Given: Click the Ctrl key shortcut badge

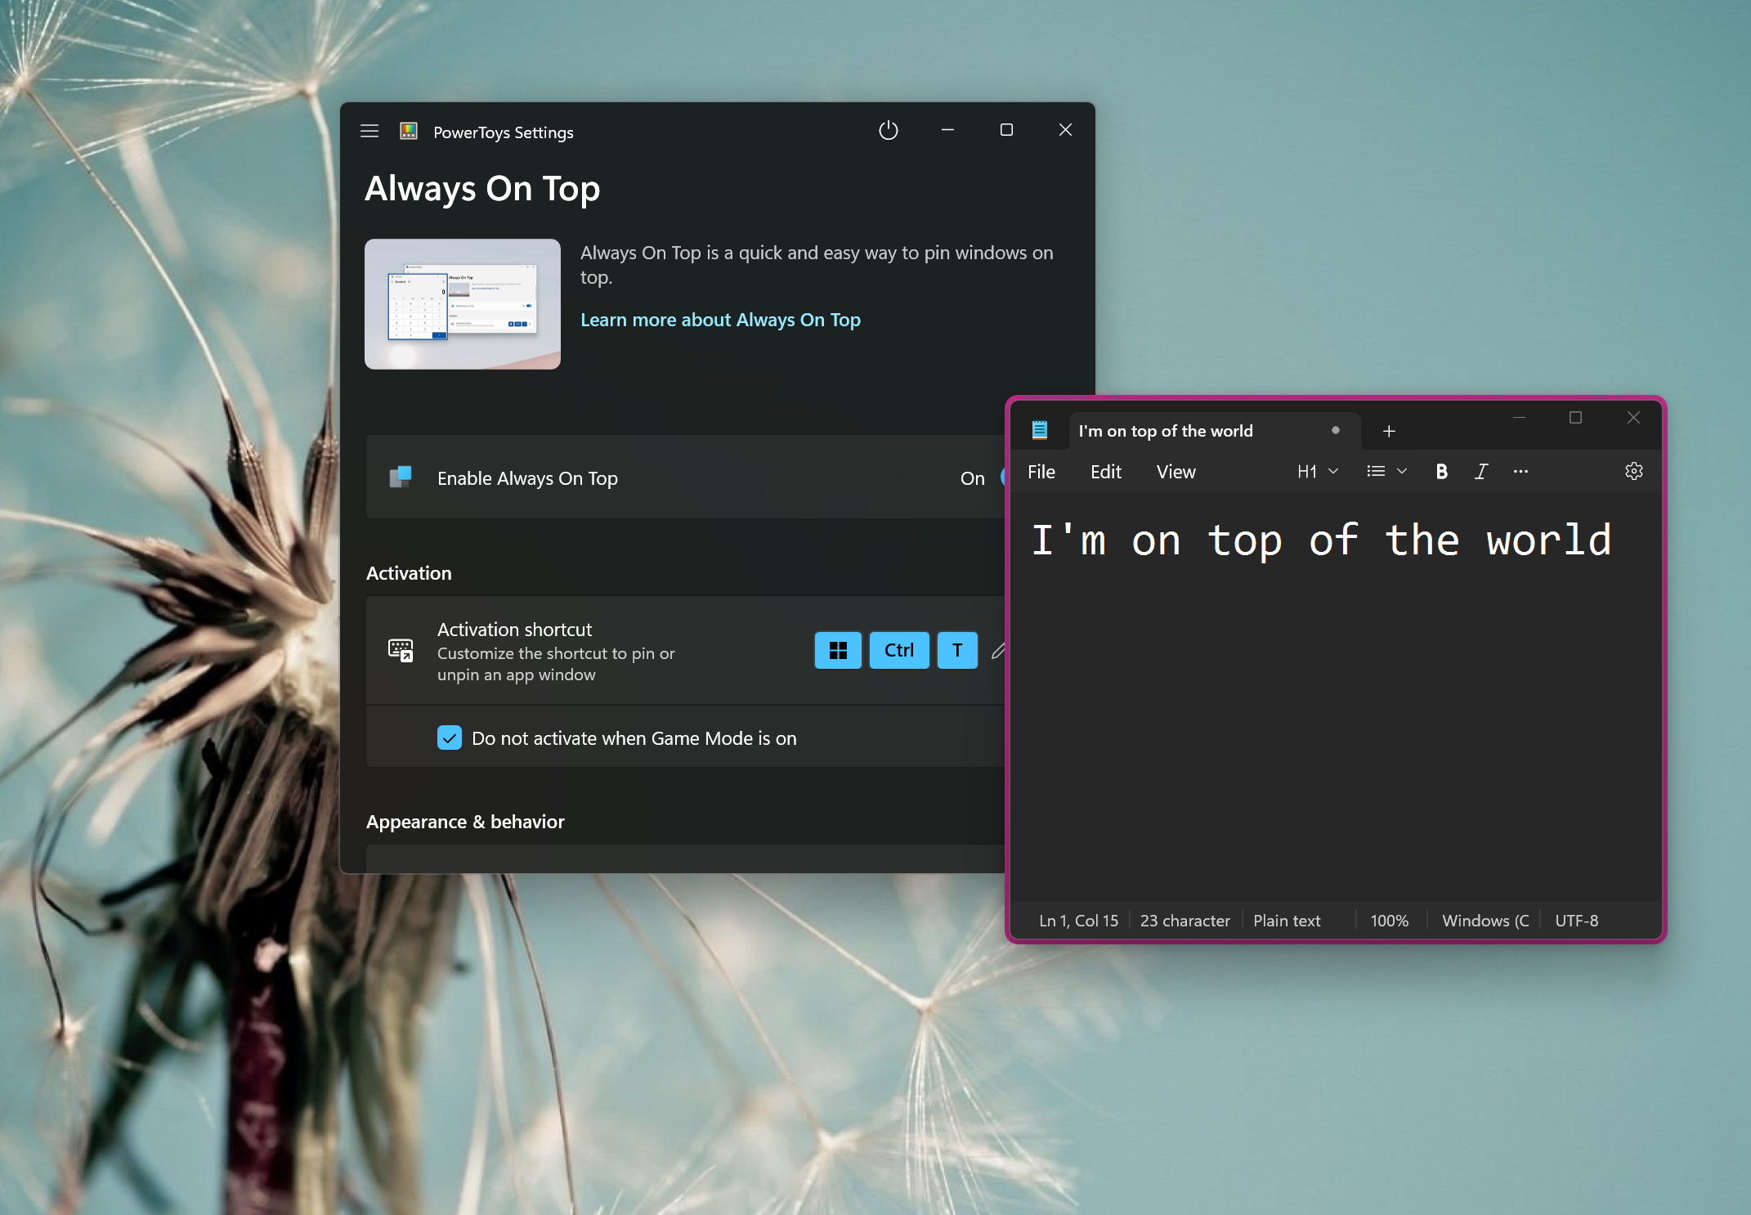Looking at the screenshot, I should [x=899, y=651].
